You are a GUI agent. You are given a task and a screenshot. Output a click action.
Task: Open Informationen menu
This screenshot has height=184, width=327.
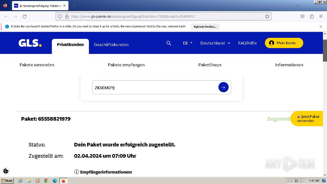coord(289,65)
